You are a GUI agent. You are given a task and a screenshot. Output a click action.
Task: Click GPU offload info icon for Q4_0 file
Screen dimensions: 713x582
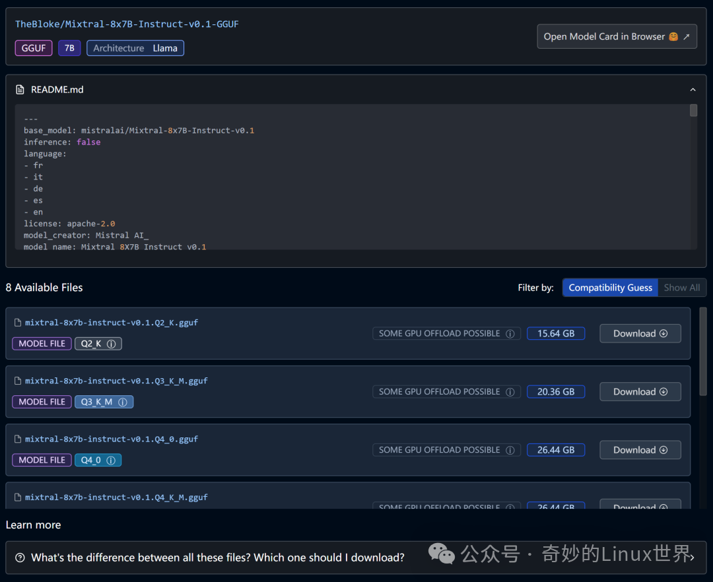(x=510, y=450)
